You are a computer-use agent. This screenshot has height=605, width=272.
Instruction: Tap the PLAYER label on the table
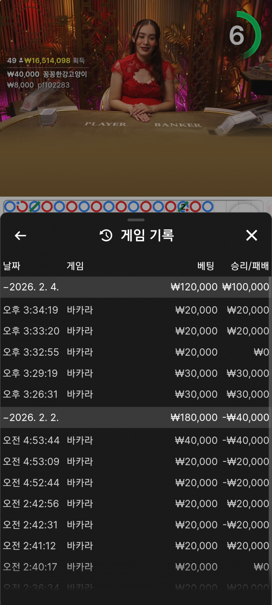[x=105, y=124]
